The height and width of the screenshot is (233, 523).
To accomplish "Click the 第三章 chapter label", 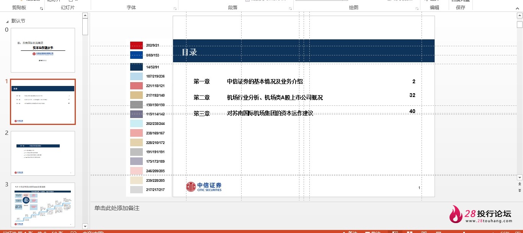I will pyautogui.click(x=202, y=113).
